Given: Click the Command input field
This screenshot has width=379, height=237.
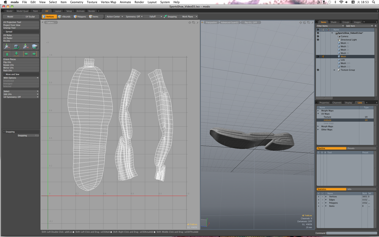Looking at the screenshot, I should pyautogui.click(x=351, y=233).
